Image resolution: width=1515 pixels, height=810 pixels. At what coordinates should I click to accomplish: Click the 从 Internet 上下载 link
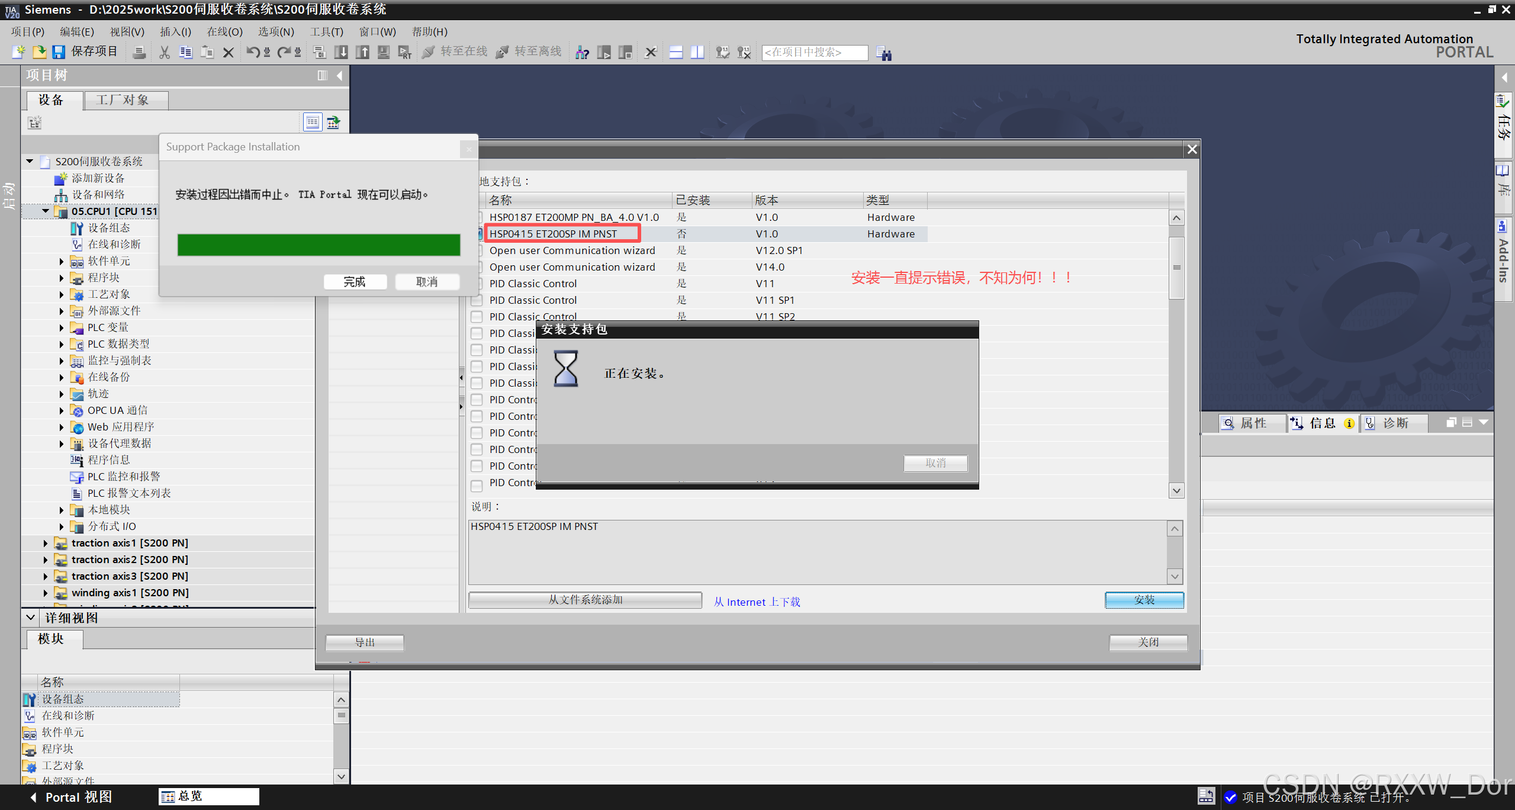757,602
